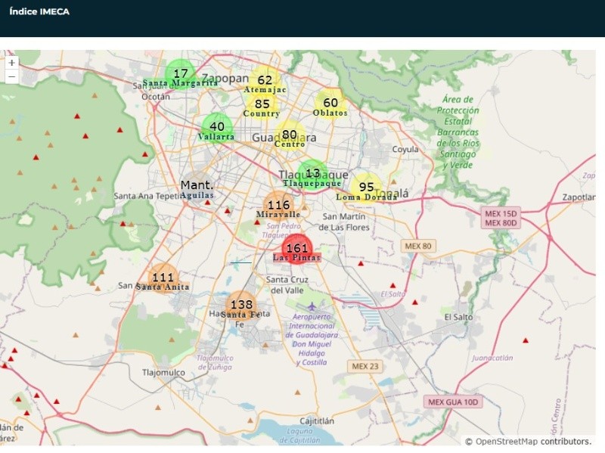Click the Índice IMECA header title
This screenshot has height=453, width=605.
pos(39,11)
